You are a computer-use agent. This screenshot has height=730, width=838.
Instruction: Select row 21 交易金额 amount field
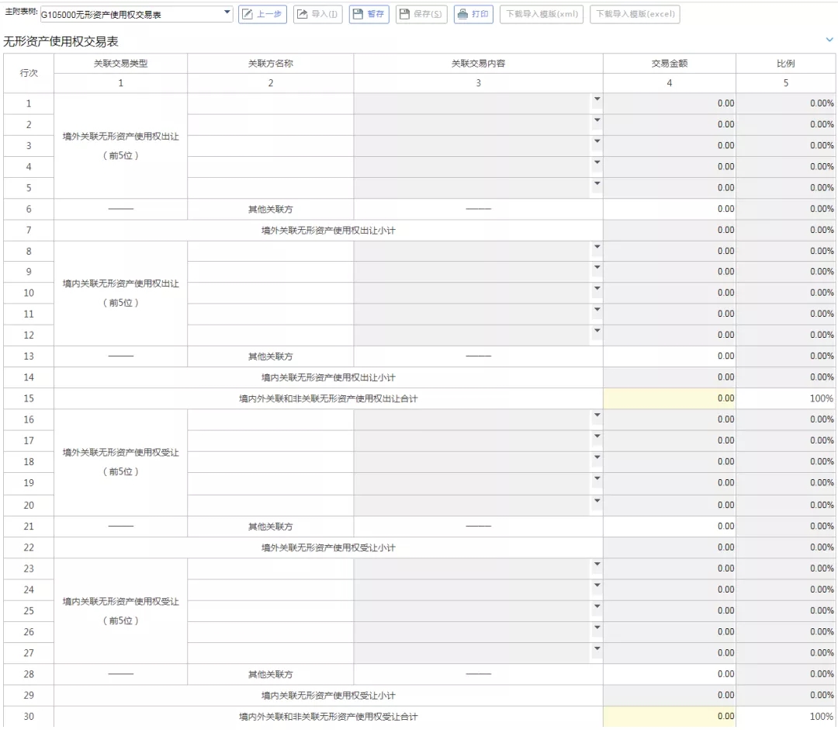(x=669, y=527)
